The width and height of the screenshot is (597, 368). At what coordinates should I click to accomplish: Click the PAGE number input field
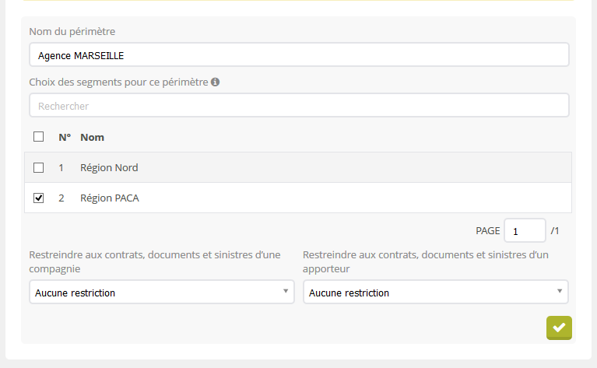[x=525, y=231]
